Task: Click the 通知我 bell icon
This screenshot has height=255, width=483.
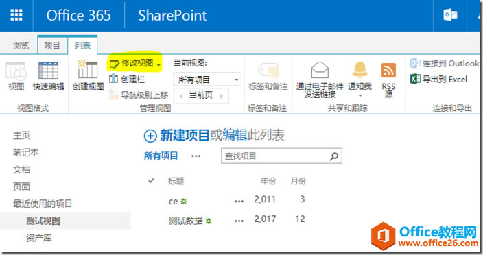Action: pos(360,69)
